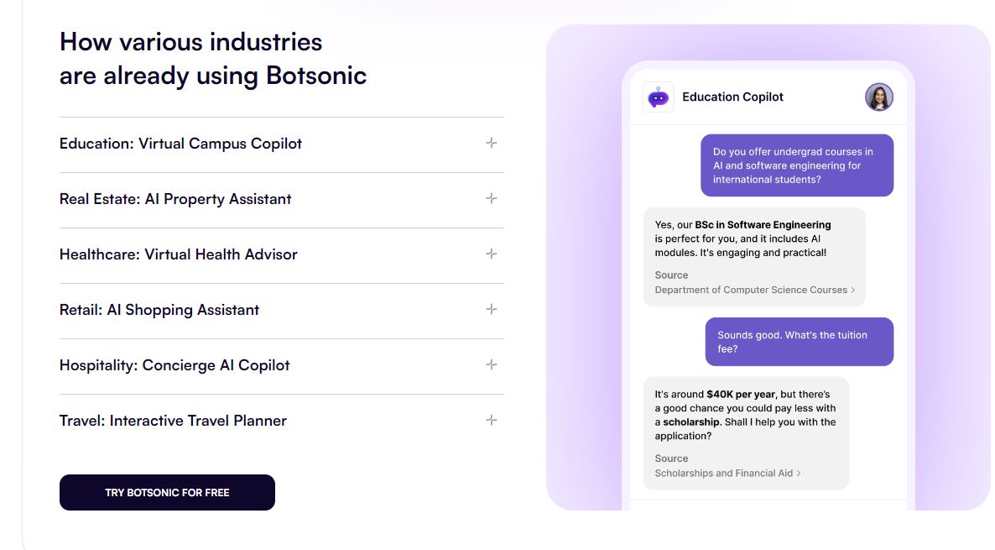Click the Botsonic bot logo icon in chat header
This screenshot has width=995, height=550.
click(658, 97)
